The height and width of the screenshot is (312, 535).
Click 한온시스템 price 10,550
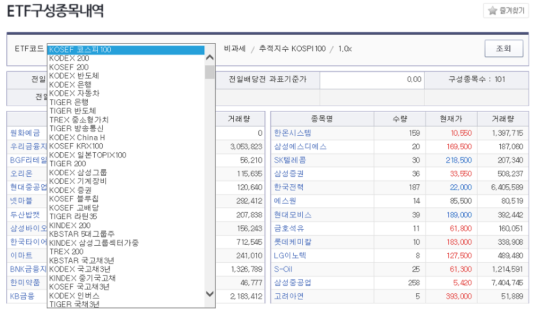coord(461,133)
